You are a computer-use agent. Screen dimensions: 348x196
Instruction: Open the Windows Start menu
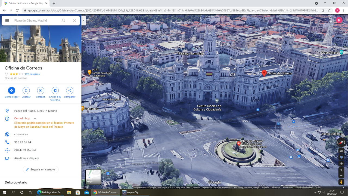tap(4, 192)
